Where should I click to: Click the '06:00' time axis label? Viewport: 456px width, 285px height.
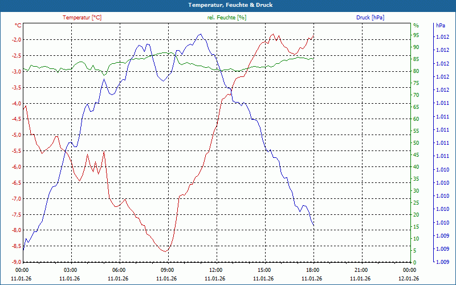click(x=119, y=270)
